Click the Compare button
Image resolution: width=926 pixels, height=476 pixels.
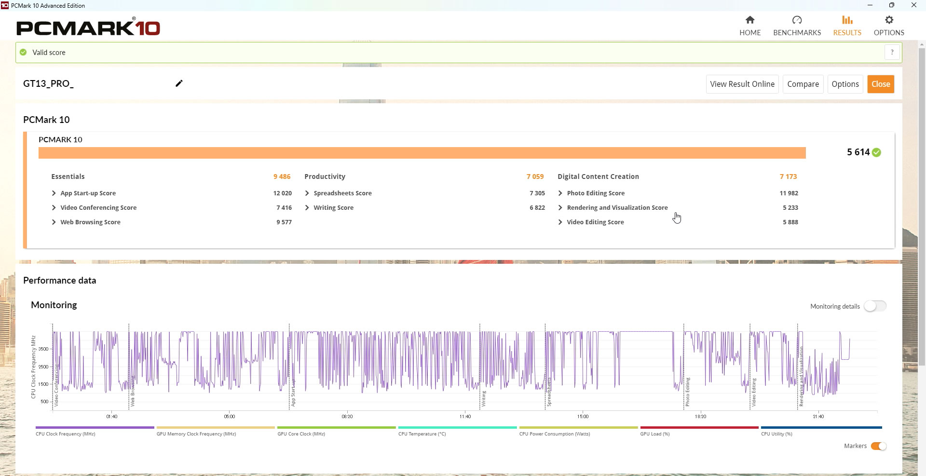tap(803, 84)
